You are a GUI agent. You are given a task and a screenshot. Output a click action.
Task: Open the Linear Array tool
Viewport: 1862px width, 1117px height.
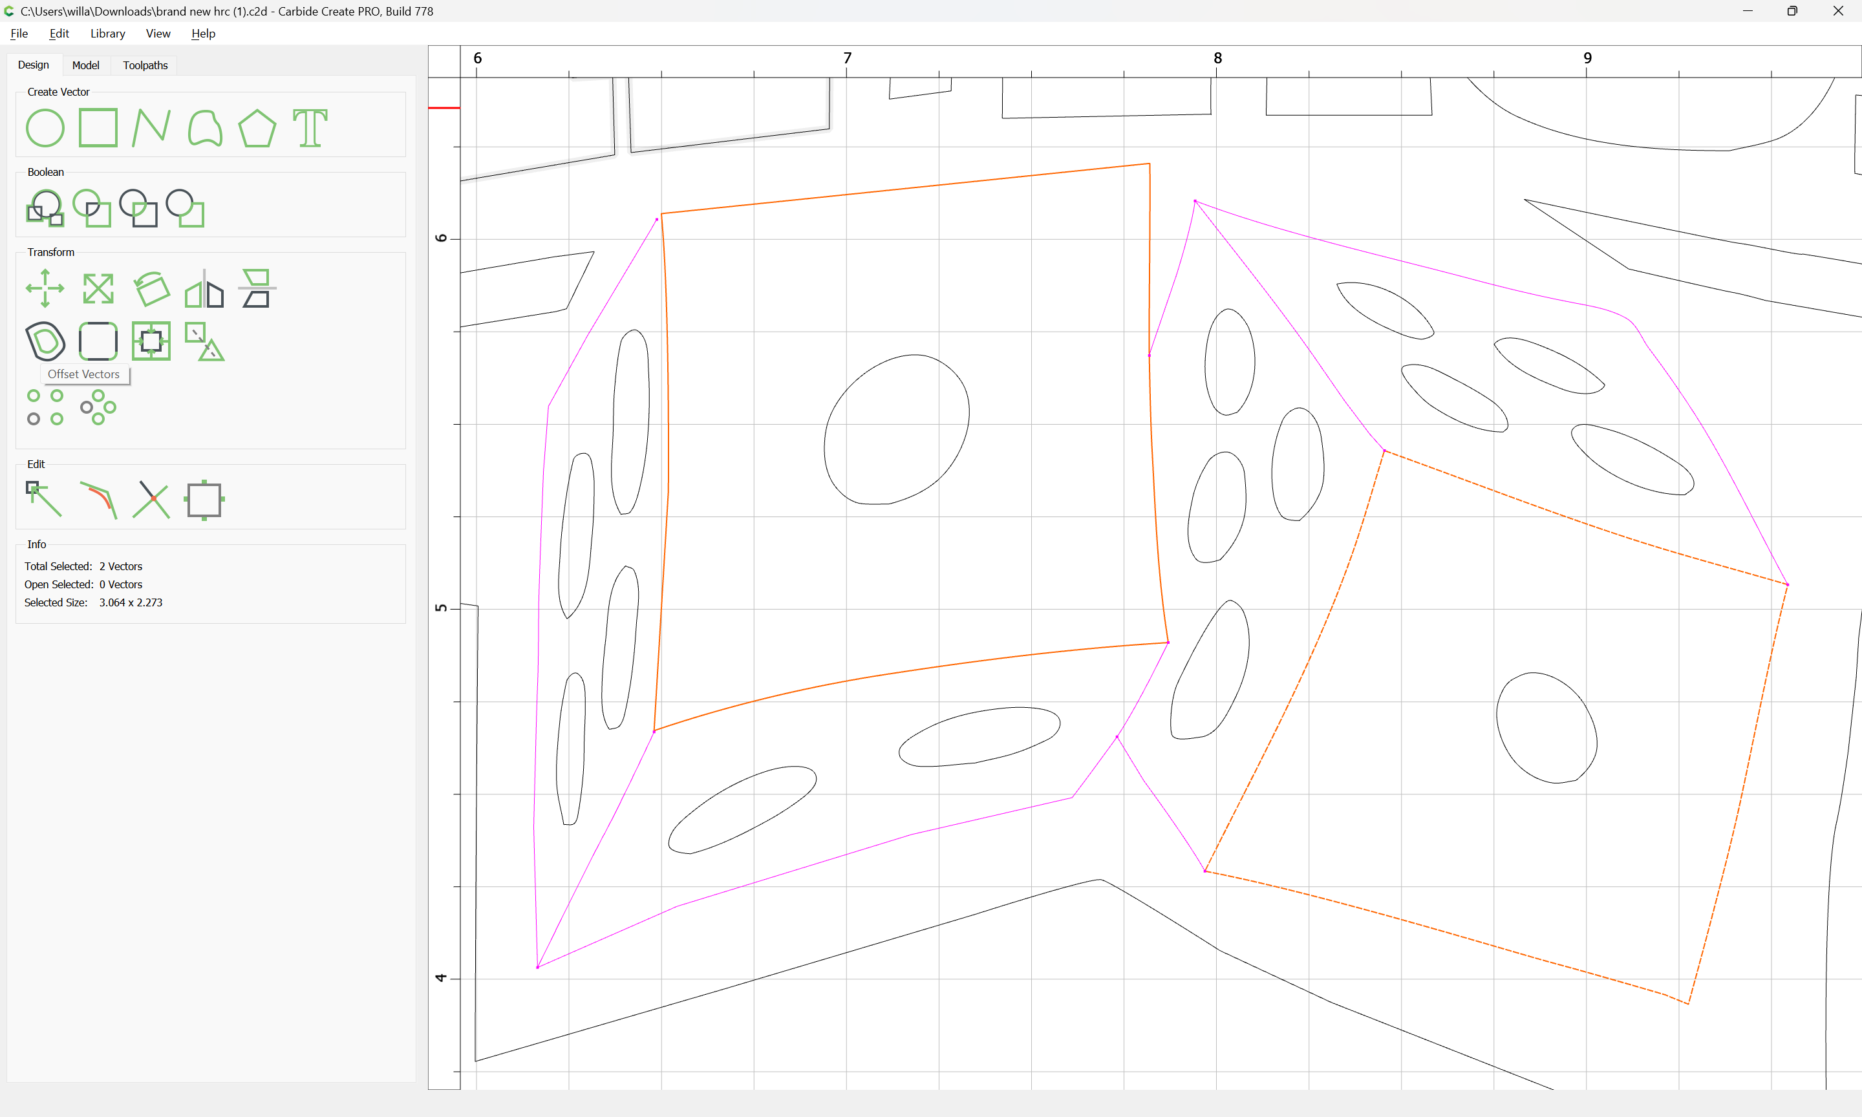(x=45, y=407)
